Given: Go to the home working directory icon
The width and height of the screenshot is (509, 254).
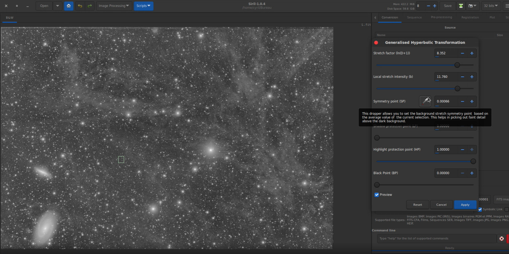Looking at the screenshot, I should coord(69,6).
